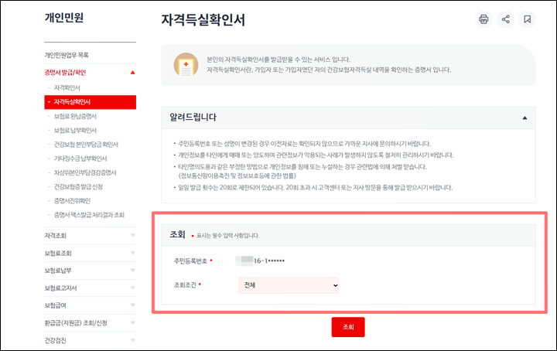557x351 pixels.
Task: Go to 개인민원업무 목록 link
Action: tap(67, 55)
